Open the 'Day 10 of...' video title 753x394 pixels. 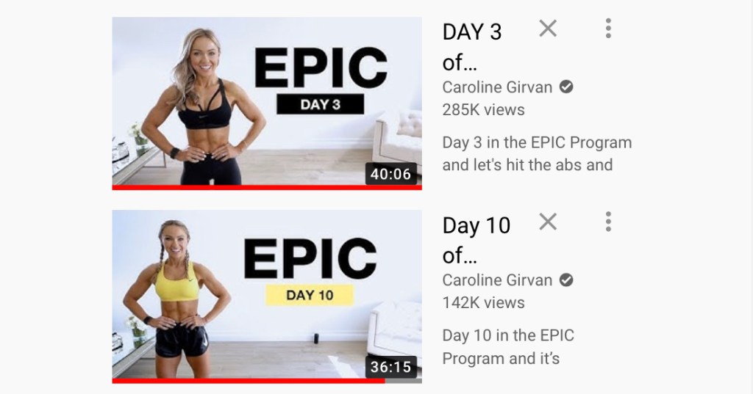[477, 241]
